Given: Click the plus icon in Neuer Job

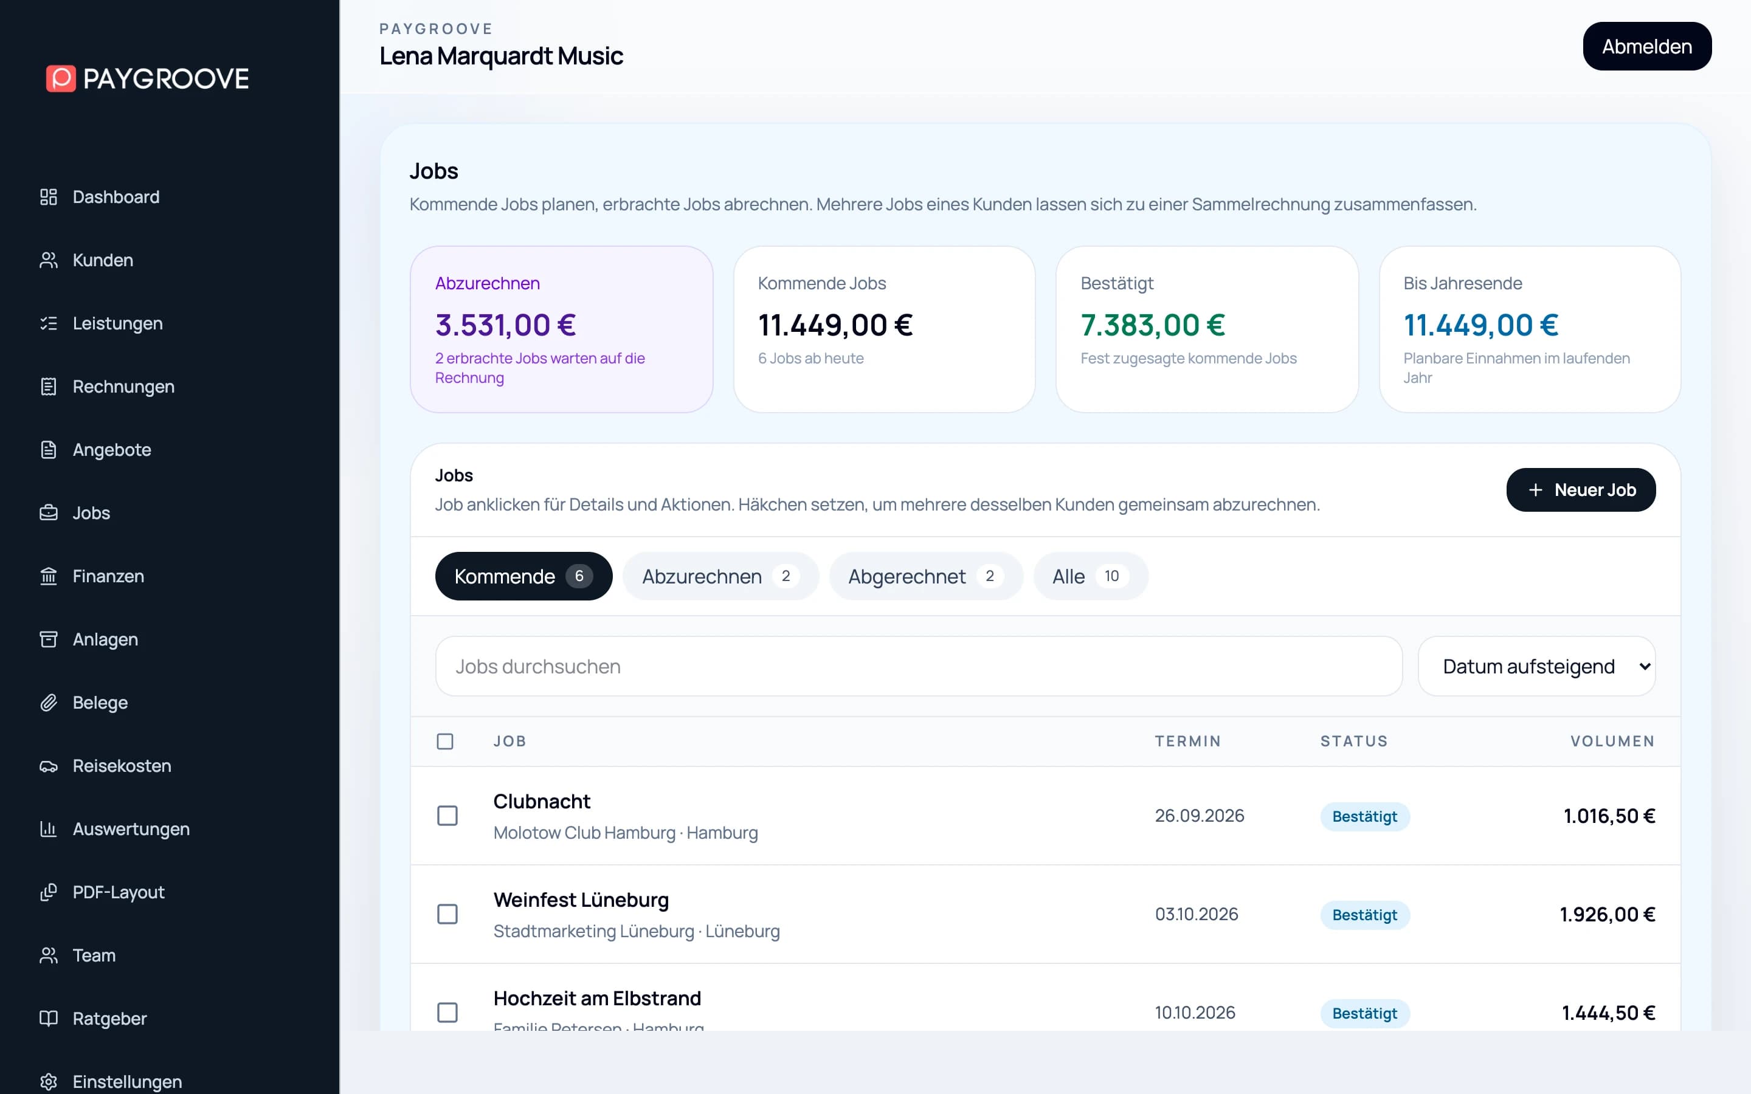Looking at the screenshot, I should coord(1535,490).
